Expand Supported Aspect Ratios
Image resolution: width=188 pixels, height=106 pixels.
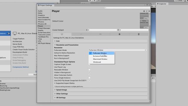pos(55,83)
